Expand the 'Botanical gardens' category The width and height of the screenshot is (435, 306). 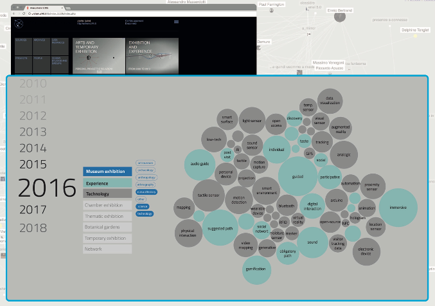(107, 227)
